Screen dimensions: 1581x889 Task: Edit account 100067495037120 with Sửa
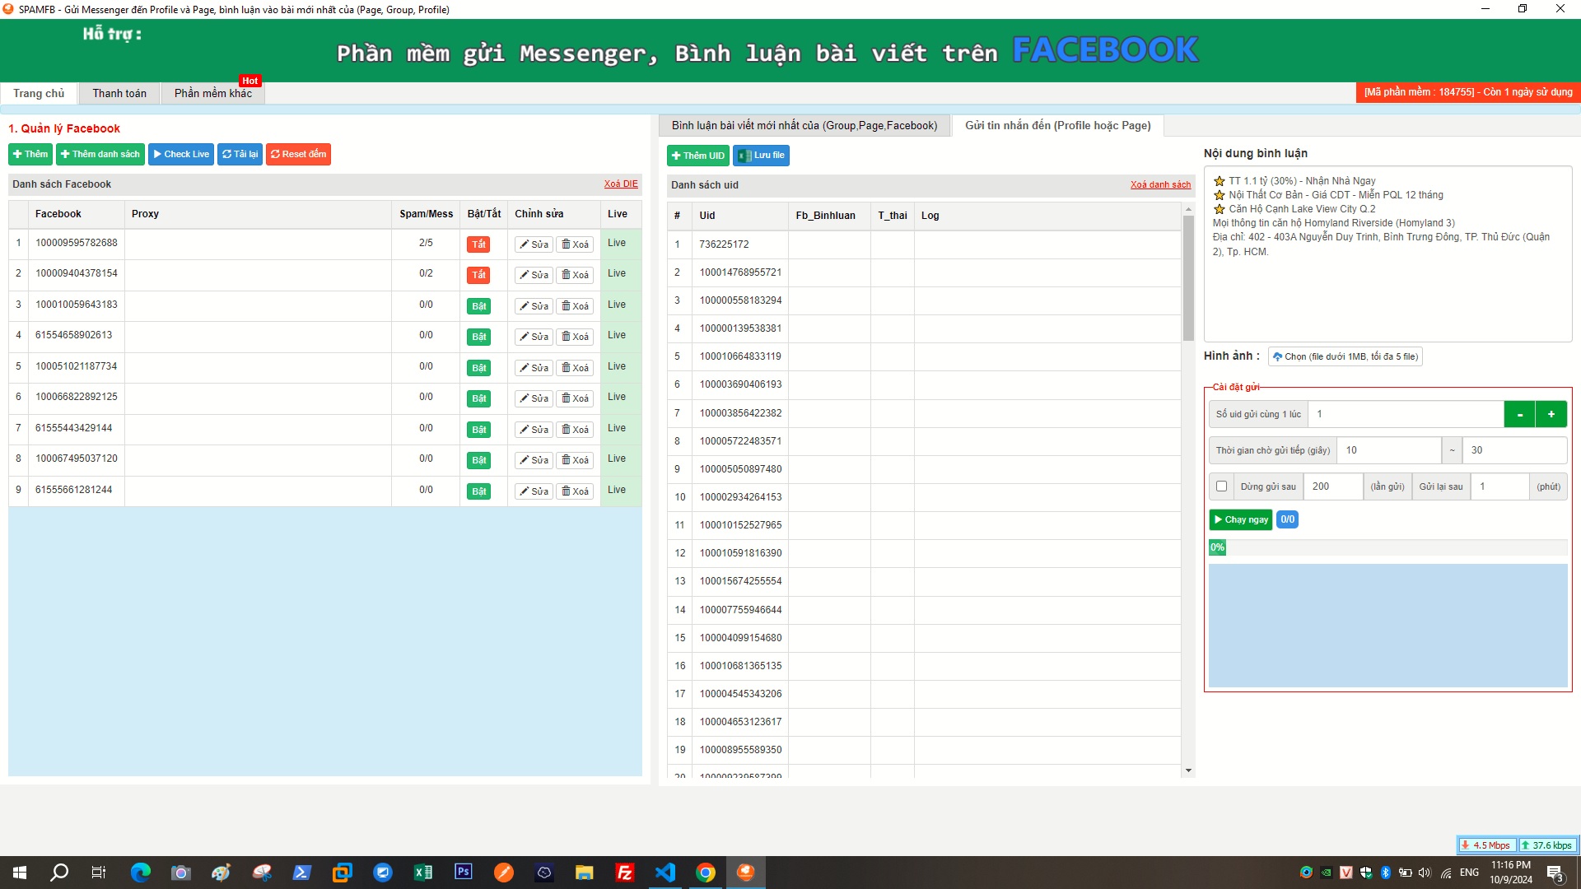tap(534, 460)
